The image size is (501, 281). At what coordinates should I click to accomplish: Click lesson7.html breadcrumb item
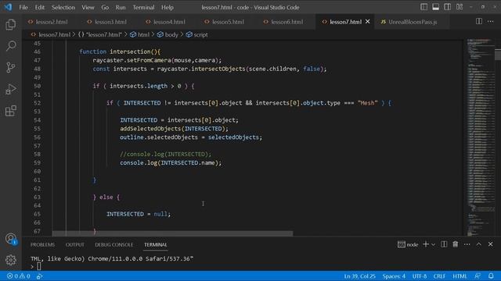(x=54, y=34)
